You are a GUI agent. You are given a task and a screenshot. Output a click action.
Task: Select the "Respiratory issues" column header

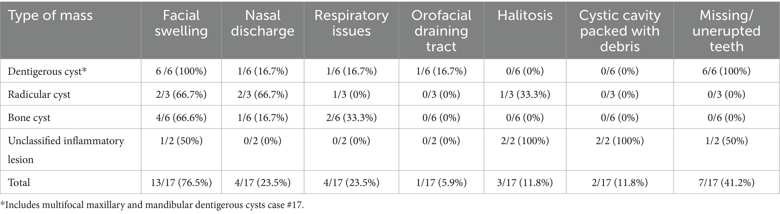coord(351,23)
